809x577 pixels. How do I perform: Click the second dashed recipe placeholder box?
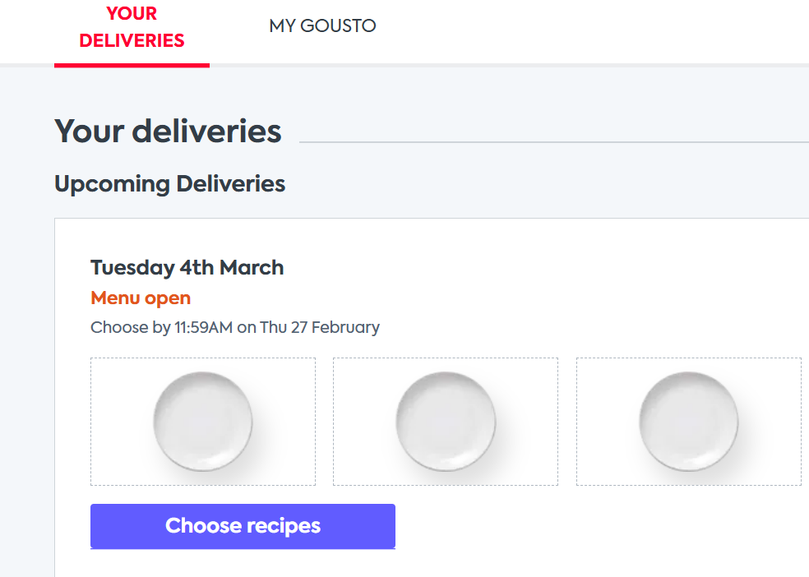click(445, 421)
